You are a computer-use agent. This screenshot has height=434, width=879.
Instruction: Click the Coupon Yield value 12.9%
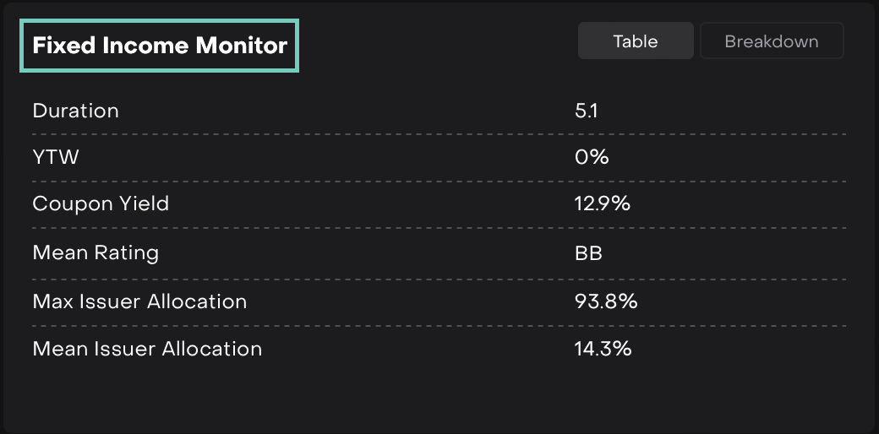(x=602, y=203)
